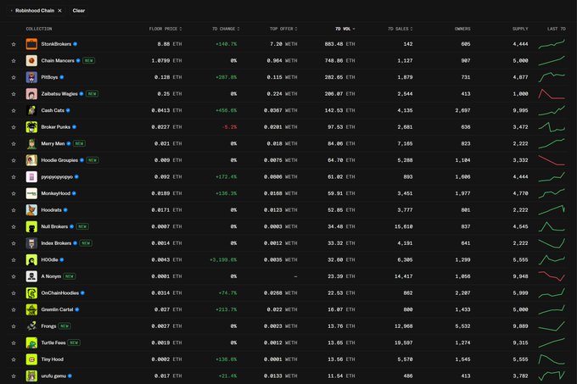Open the Gremlin Cartel collection link
The height and width of the screenshot is (384, 577).
(57, 309)
